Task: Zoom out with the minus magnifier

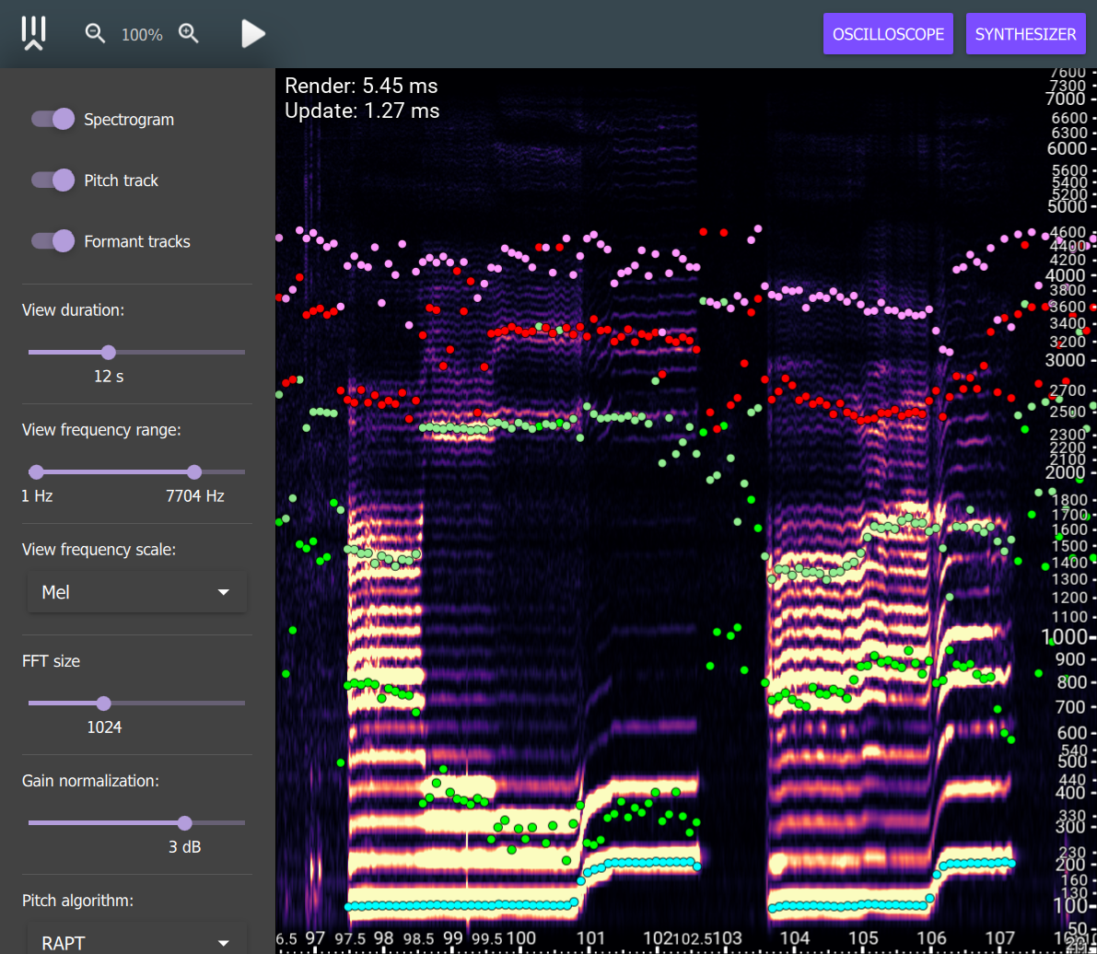Action: pos(95,34)
